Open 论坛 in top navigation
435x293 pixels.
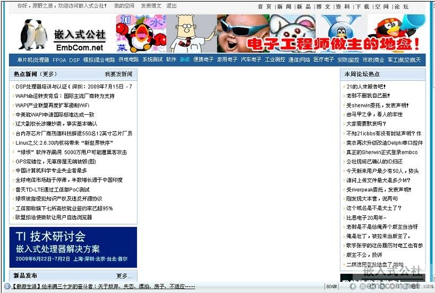point(402,7)
